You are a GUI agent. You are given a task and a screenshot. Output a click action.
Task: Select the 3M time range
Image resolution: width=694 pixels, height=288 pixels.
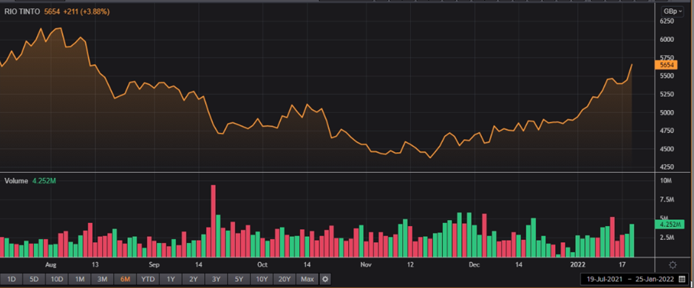102,279
